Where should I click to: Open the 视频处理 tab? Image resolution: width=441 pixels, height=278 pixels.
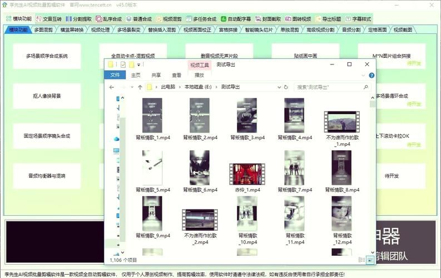pyautogui.click(x=101, y=29)
